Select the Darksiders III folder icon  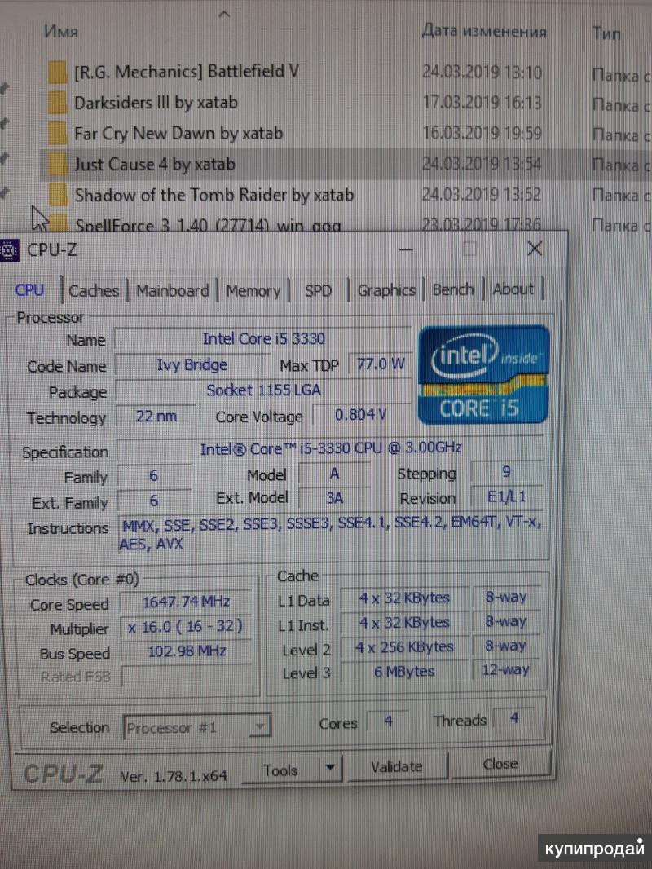click(57, 103)
